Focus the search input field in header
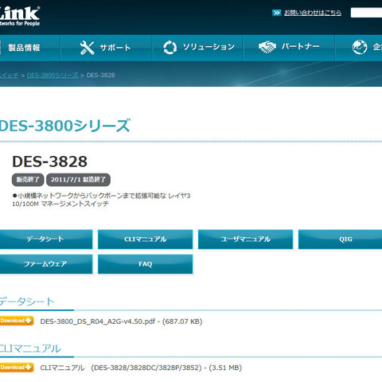 pyautogui.click(x=366, y=13)
